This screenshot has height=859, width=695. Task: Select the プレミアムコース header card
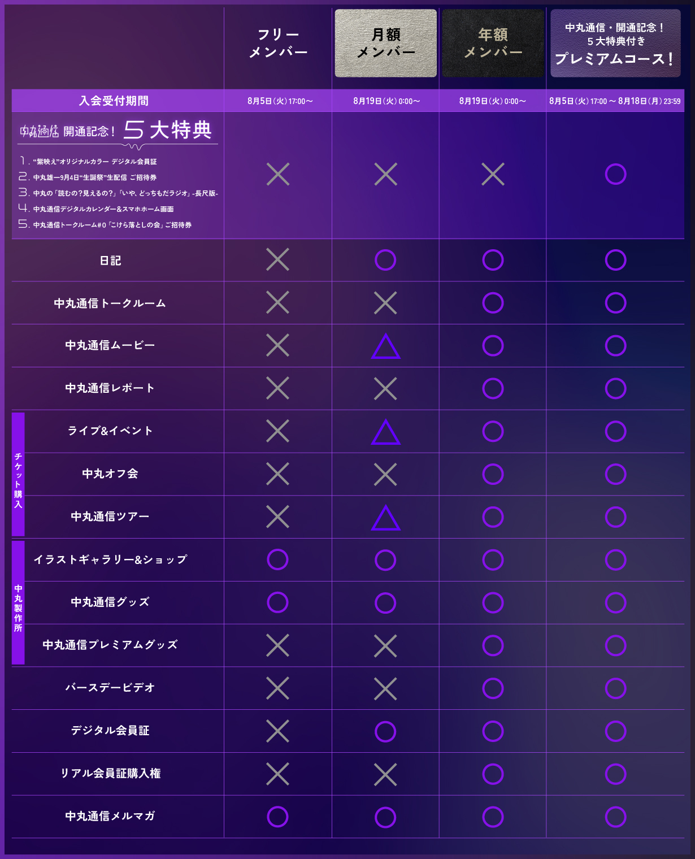[x=615, y=43]
